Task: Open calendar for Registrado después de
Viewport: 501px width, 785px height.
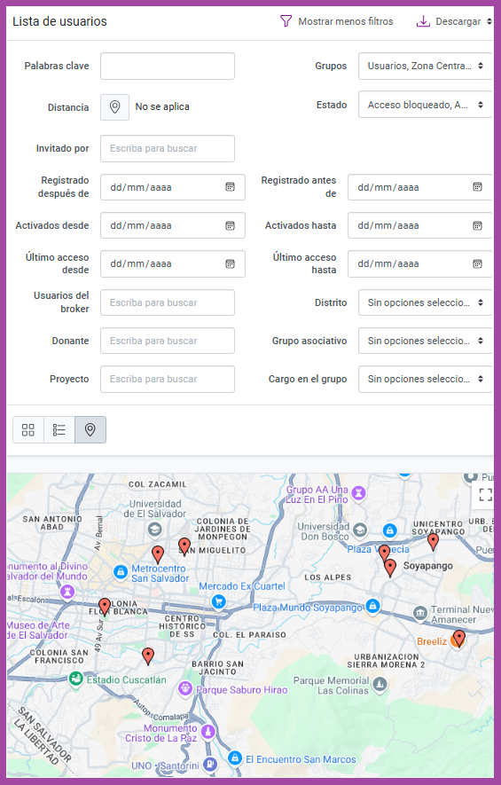Action: coord(230,187)
